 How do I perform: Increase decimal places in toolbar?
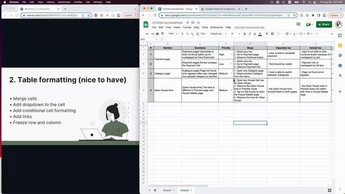197,34
